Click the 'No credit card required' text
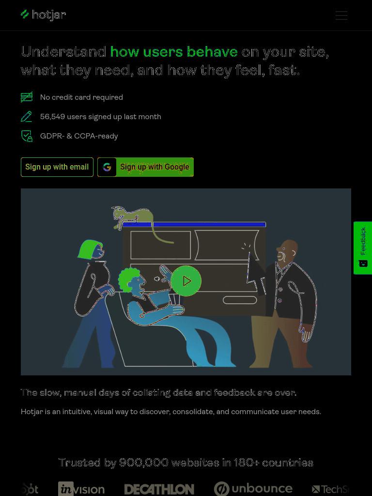 click(x=81, y=97)
